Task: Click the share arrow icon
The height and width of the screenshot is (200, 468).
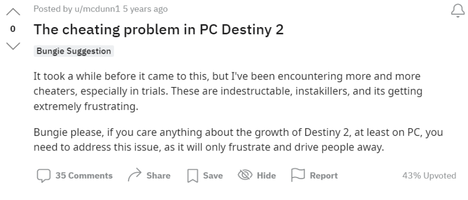Action: tap(134, 174)
